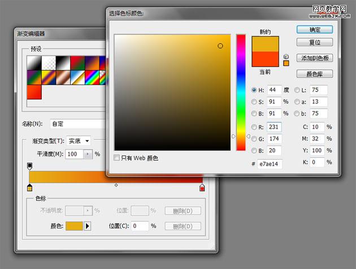Viewport: 356px width, 269px height.
Task: Select the yellow violet orange blue preset
Action: (49, 77)
